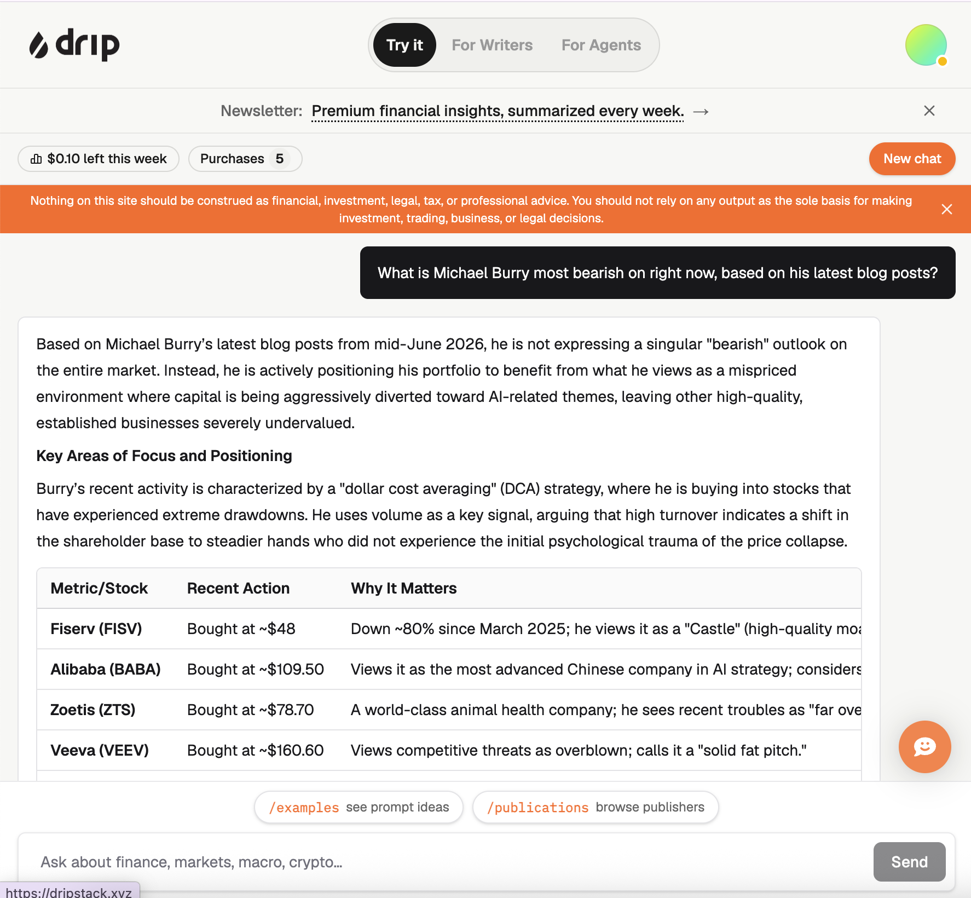Click the Metric/Stock column header
The height and width of the screenshot is (898, 971).
click(99, 588)
